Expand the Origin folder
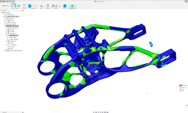Image resolution: width=188 pixels, height=113 pixels. (x=5, y=20)
